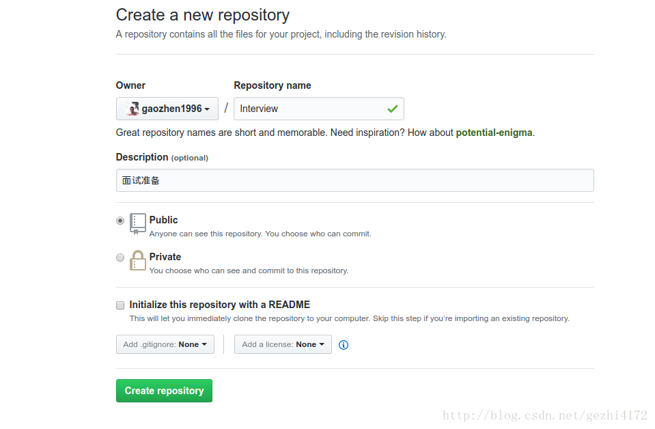655x429 pixels.
Task: Click the caret next to gaozhen1996
Action: pyautogui.click(x=207, y=109)
